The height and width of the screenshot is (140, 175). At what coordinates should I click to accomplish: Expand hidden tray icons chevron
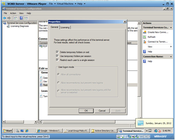tap(147, 131)
